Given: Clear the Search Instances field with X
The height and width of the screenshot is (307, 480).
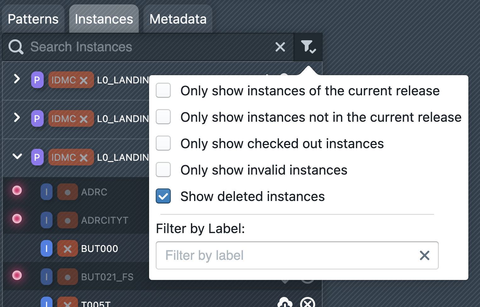Looking at the screenshot, I should click(x=280, y=47).
